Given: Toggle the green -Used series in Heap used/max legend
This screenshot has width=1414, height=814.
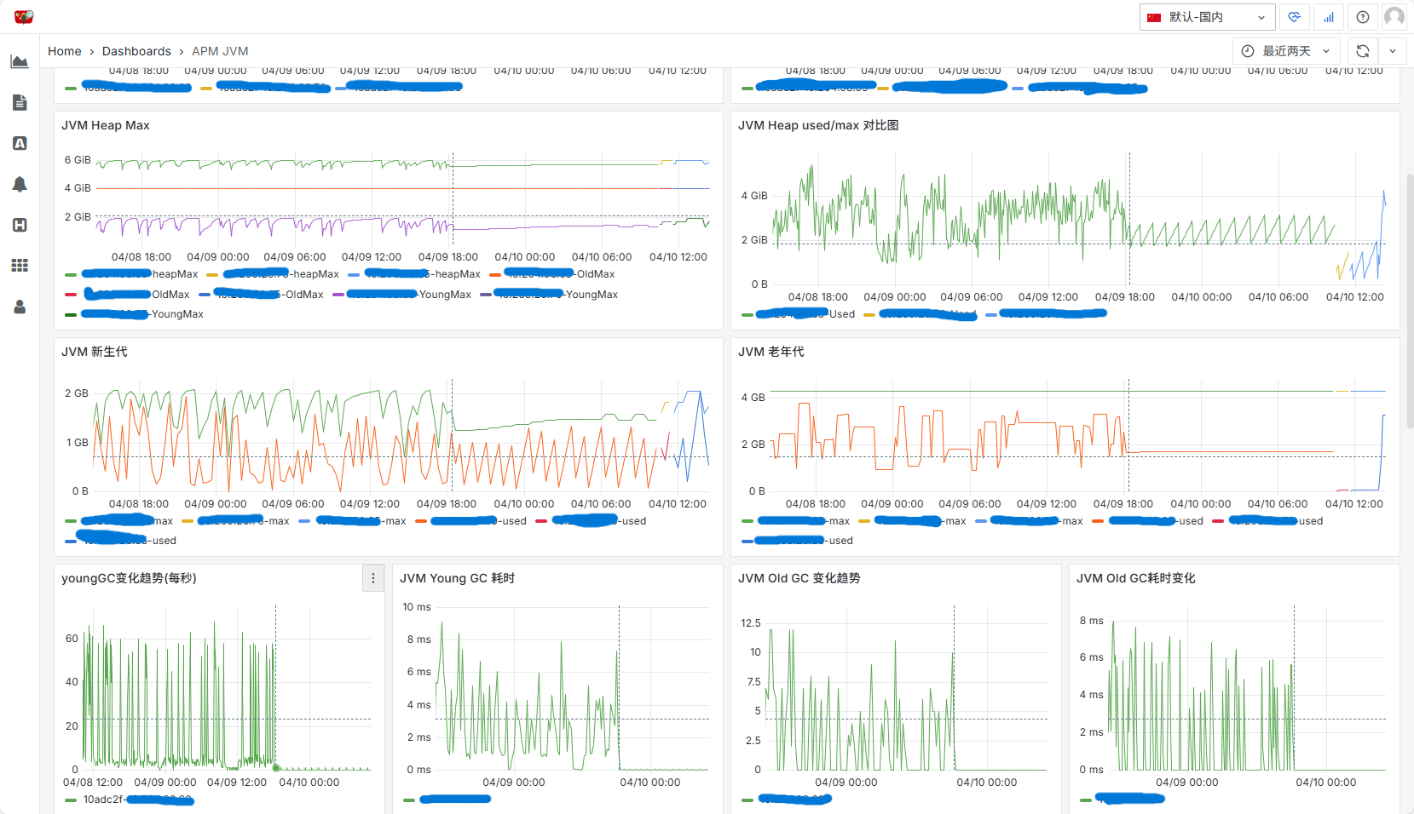Looking at the screenshot, I should [747, 314].
